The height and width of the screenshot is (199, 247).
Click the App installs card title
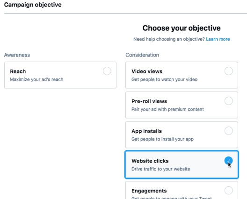(146, 131)
